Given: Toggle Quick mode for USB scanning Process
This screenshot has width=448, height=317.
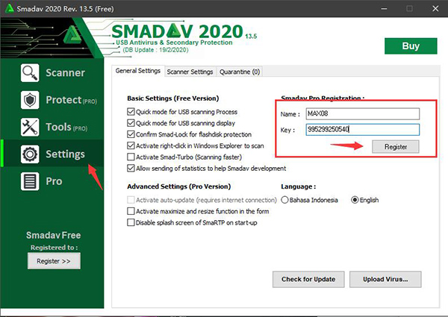Looking at the screenshot, I should pyautogui.click(x=131, y=112).
